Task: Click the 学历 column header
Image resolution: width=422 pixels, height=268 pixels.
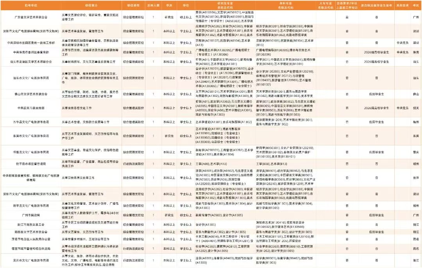Action: pos(169,6)
